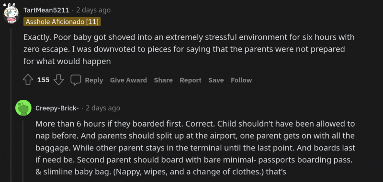Click the 155 vote score
Viewport: 383px width, 182px height.
pyautogui.click(x=43, y=80)
